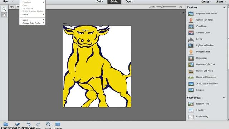
Task: Collapse the Touchups section
Action: [224, 8]
